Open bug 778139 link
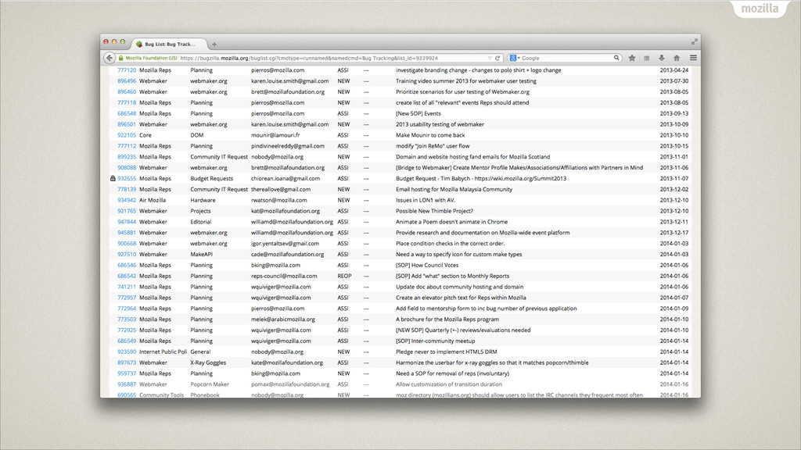 coord(127,189)
